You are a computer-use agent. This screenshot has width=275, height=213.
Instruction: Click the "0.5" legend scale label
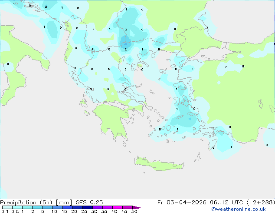click(x=15, y=211)
